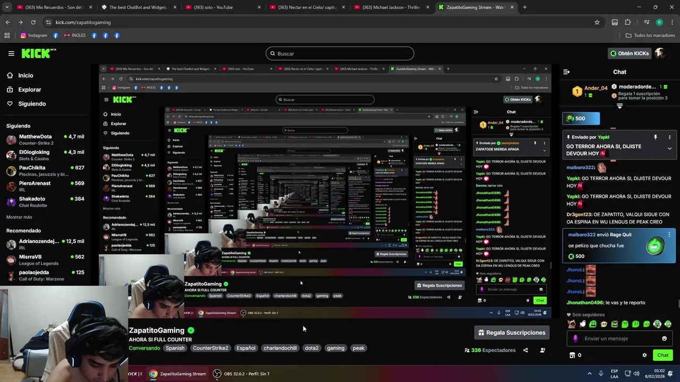Open INGLES bookmark in bookmarks bar
The width and height of the screenshot is (680, 382).
[x=74, y=36]
